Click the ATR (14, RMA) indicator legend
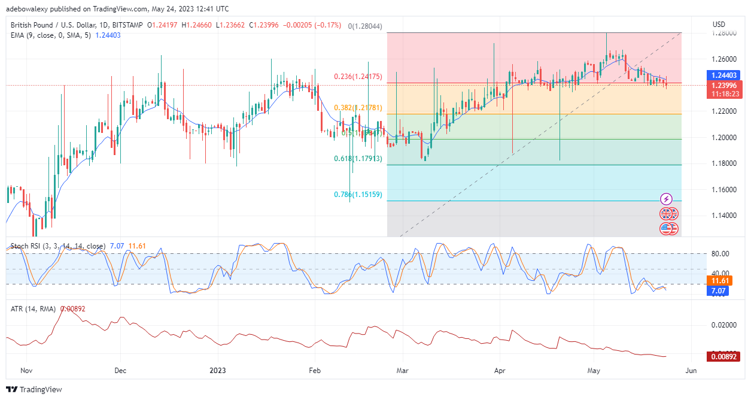 (34, 309)
